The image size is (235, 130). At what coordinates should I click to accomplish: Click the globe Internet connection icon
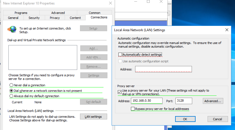click(12, 29)
